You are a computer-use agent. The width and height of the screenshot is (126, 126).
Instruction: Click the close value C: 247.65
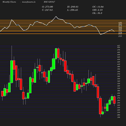47,10
